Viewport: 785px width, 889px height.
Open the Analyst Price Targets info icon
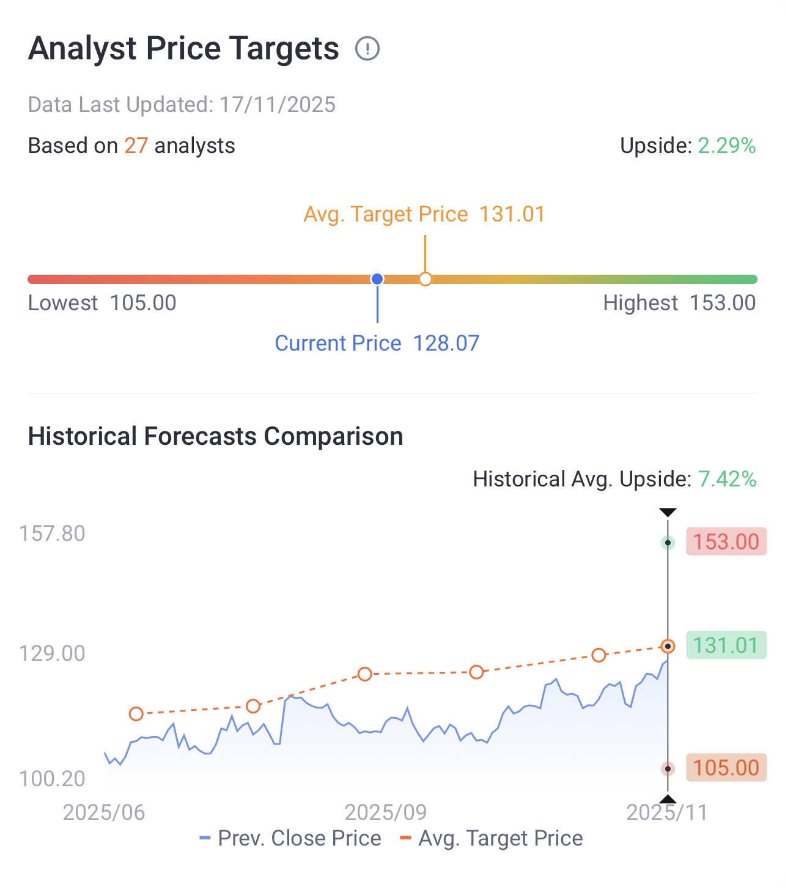367,48
